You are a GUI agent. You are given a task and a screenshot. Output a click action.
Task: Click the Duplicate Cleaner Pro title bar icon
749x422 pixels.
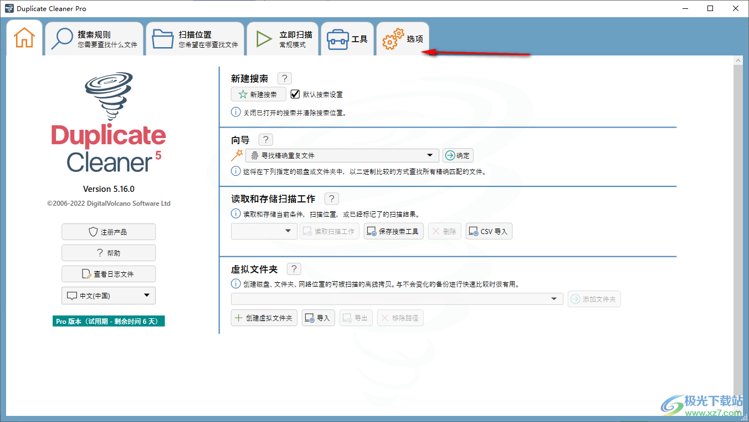(8, 8)
